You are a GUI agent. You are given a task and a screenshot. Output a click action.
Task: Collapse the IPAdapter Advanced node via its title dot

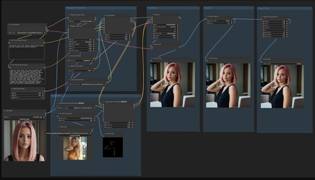click(x=69, y=26)
